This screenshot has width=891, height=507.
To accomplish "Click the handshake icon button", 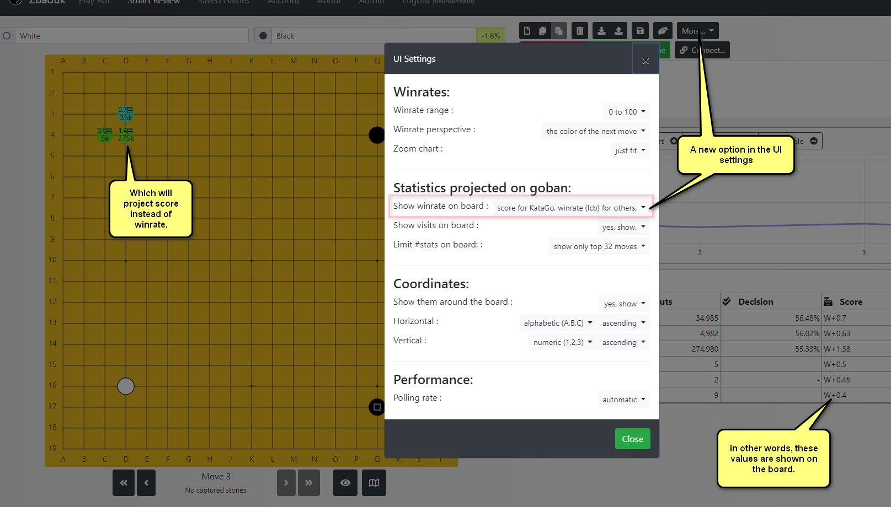I will 663,31.
